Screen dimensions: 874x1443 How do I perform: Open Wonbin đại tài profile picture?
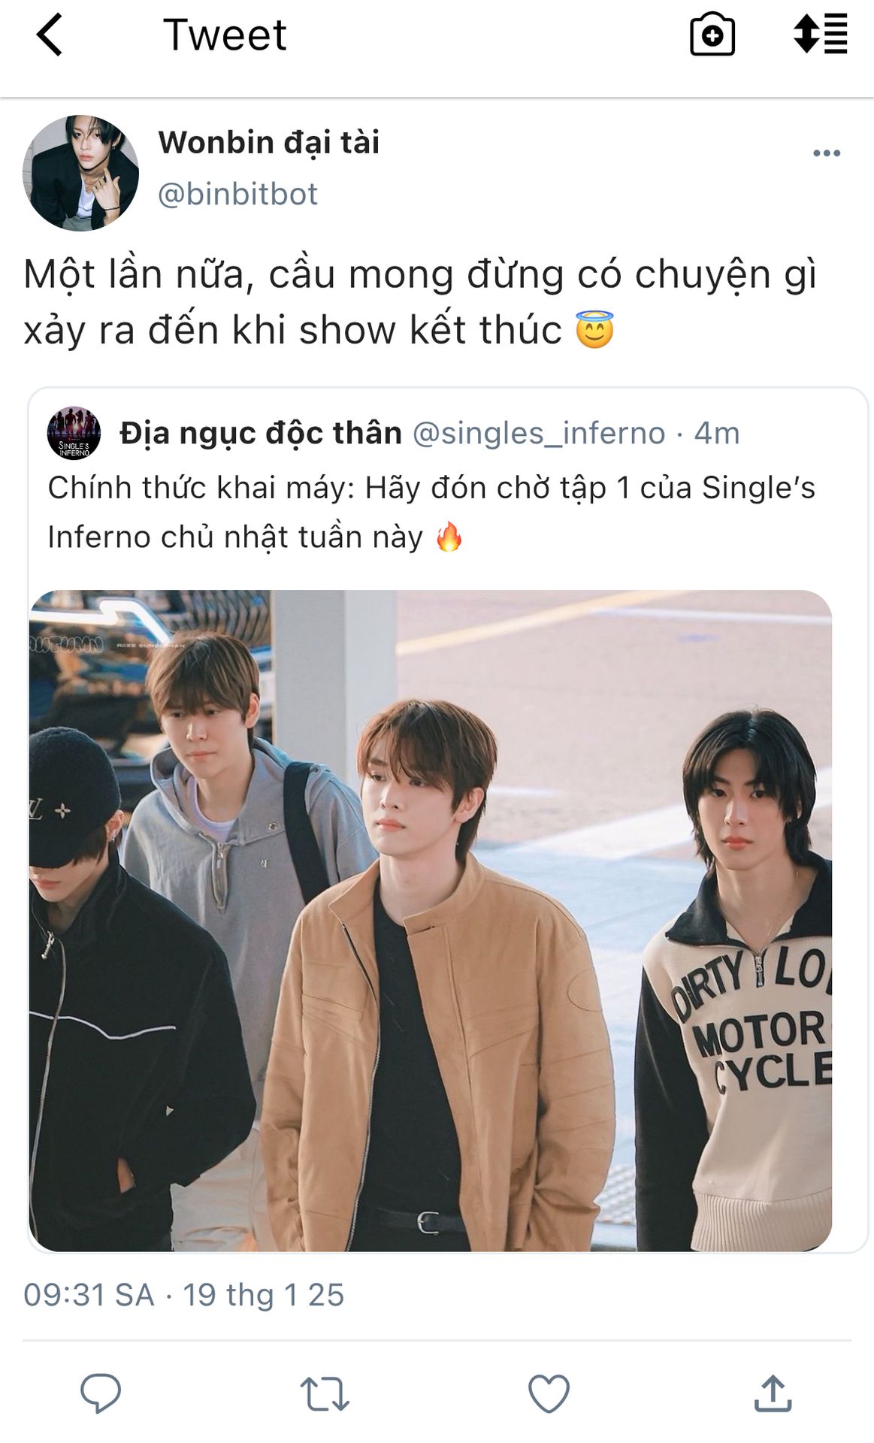[80, 173]
